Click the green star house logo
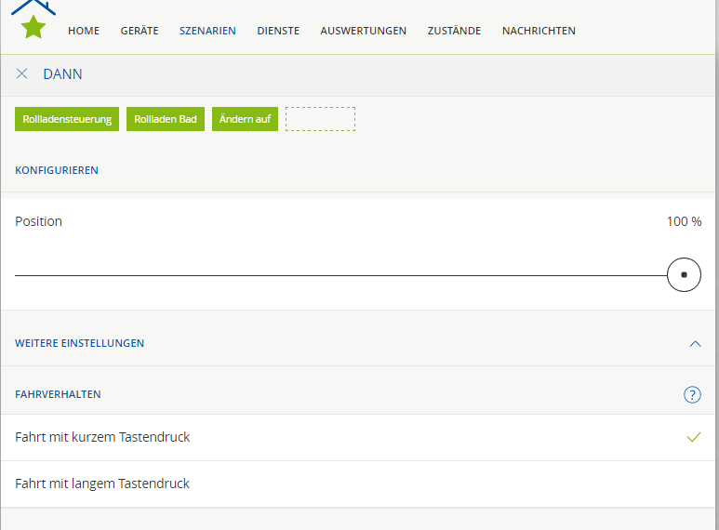This screenshot has width=719, height=530. pos(33,25)
